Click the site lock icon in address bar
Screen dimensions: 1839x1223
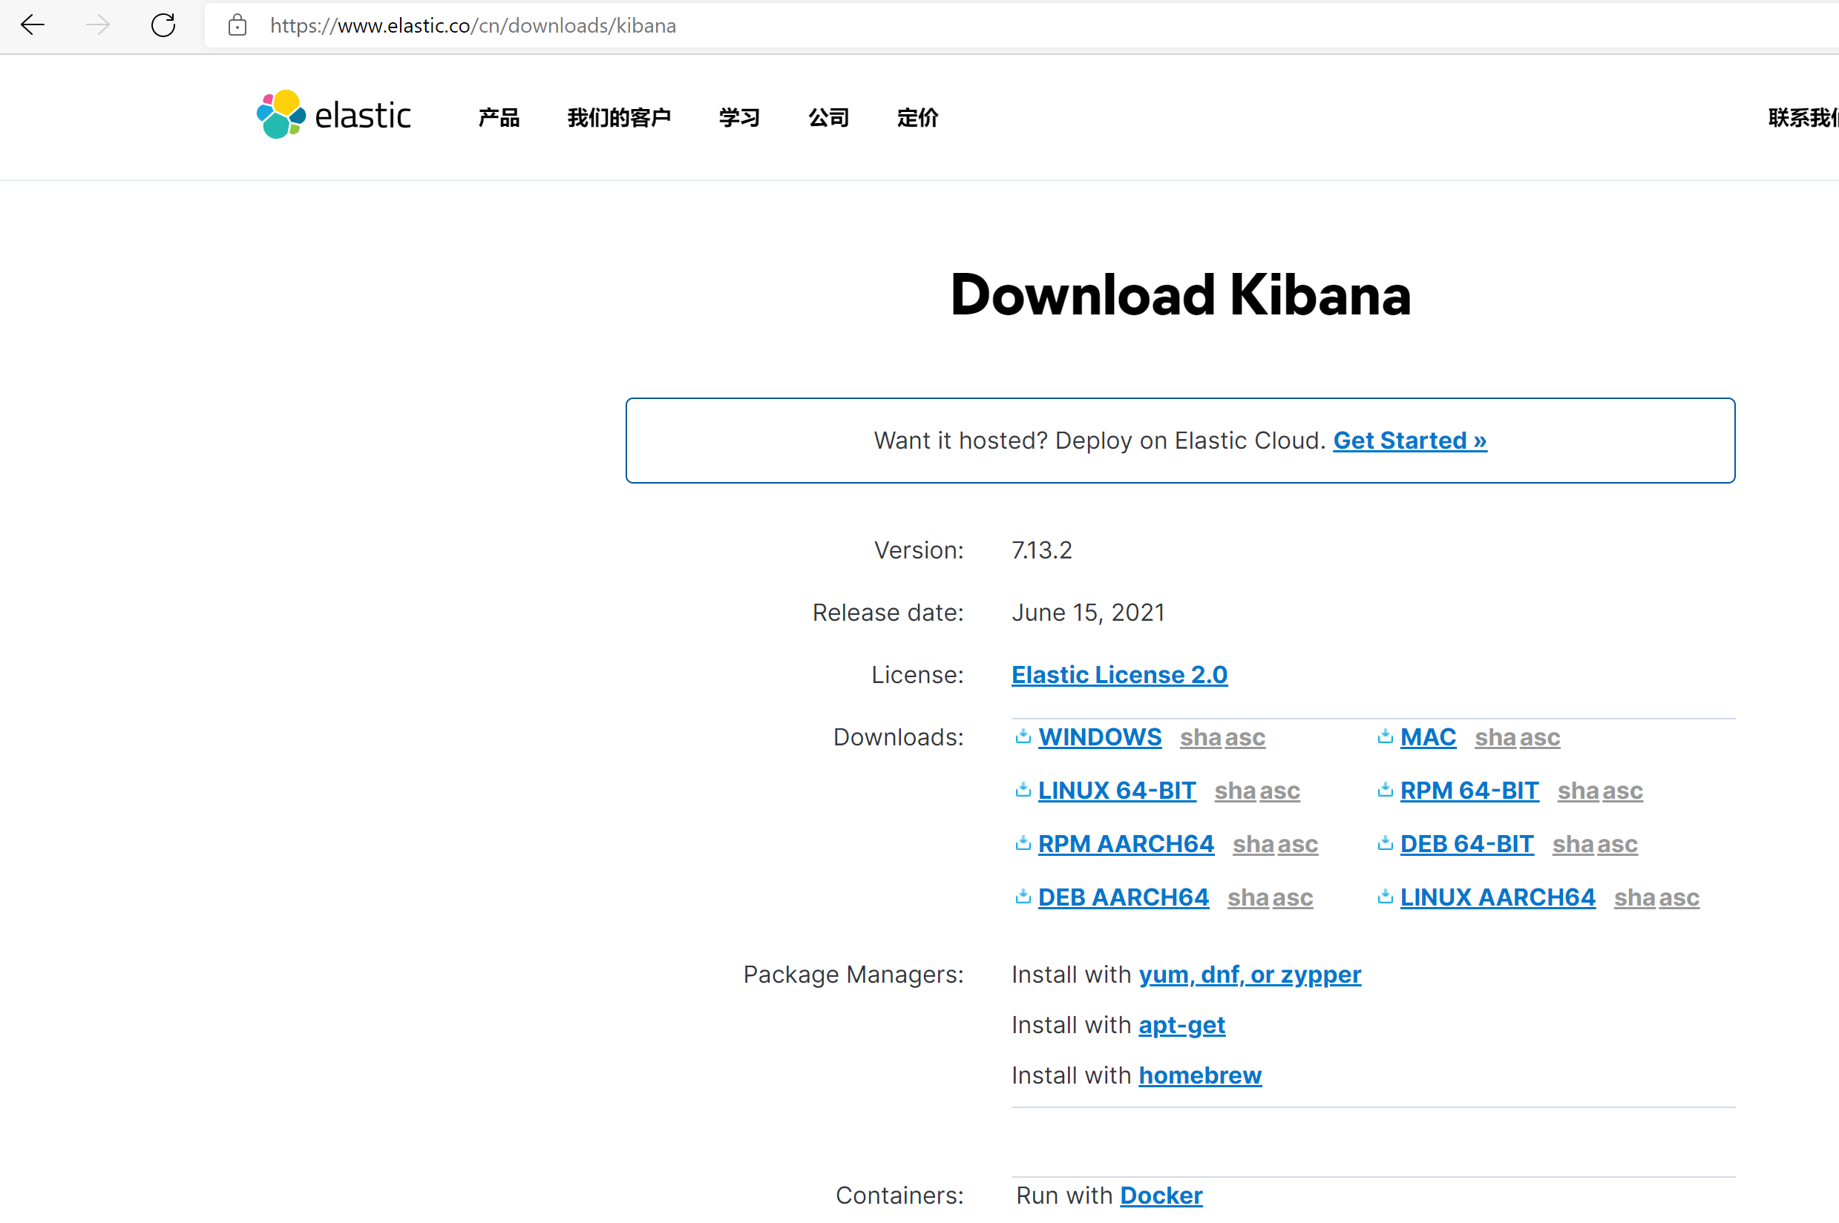click(237, 25)
